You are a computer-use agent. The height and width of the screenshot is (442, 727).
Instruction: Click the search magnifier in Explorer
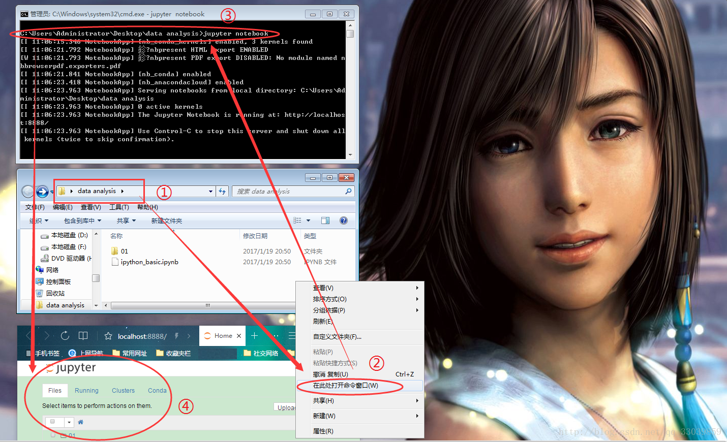[348, 191]
